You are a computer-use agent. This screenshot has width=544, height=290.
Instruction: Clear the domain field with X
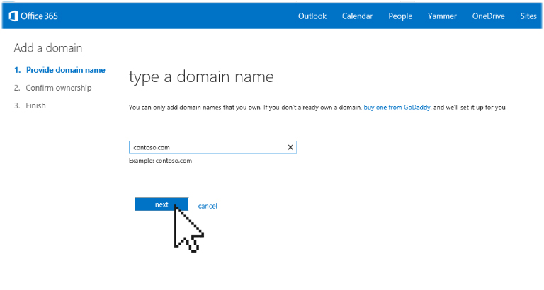[290, 147]
